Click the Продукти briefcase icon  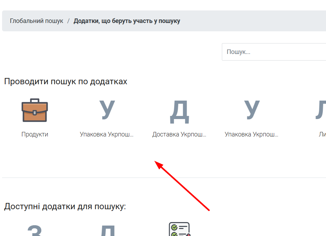34,110
